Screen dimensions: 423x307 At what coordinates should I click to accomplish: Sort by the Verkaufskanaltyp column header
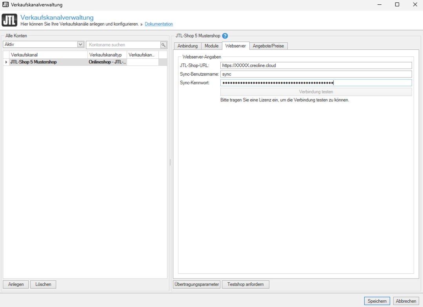(107, 55)
